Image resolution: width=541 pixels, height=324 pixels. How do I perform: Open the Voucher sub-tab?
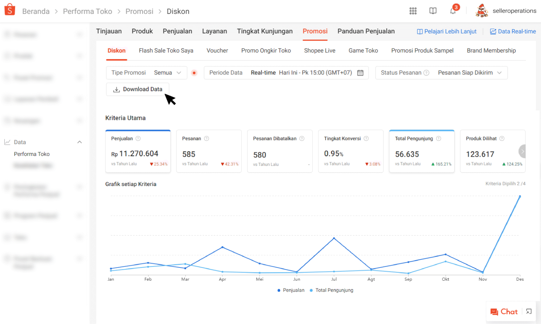(x=217, y=51)
